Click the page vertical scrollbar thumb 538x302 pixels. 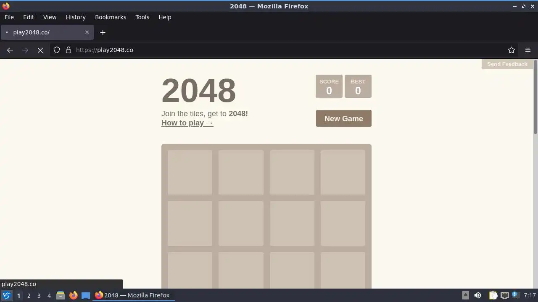(535, 97)
